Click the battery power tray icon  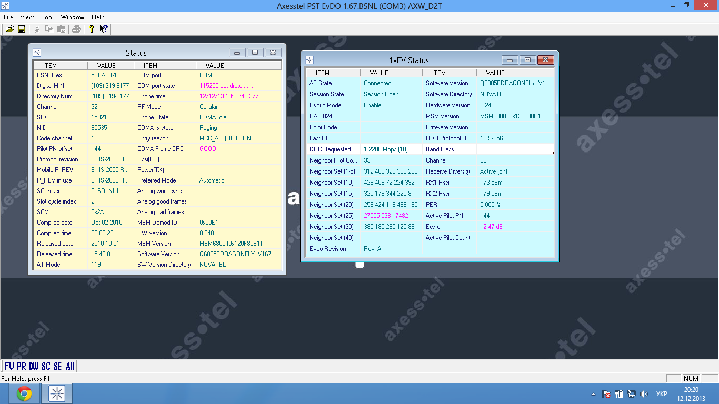tap(619, 393)
